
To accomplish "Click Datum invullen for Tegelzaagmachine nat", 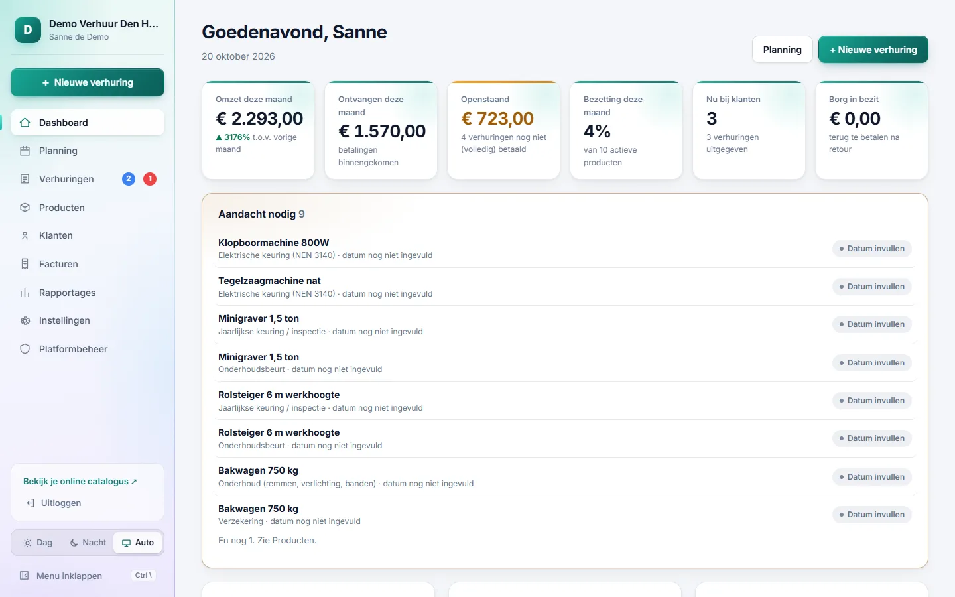I will (x=872, y=287).
